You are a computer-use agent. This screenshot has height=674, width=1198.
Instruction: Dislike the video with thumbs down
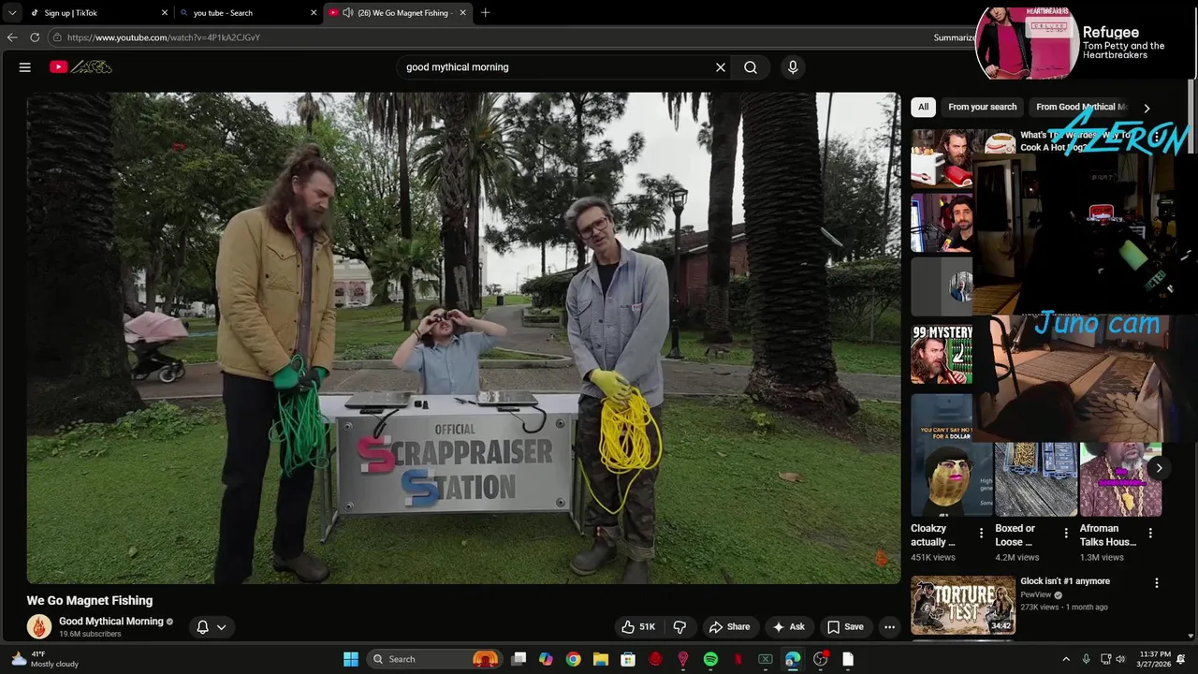pos(680,627)
